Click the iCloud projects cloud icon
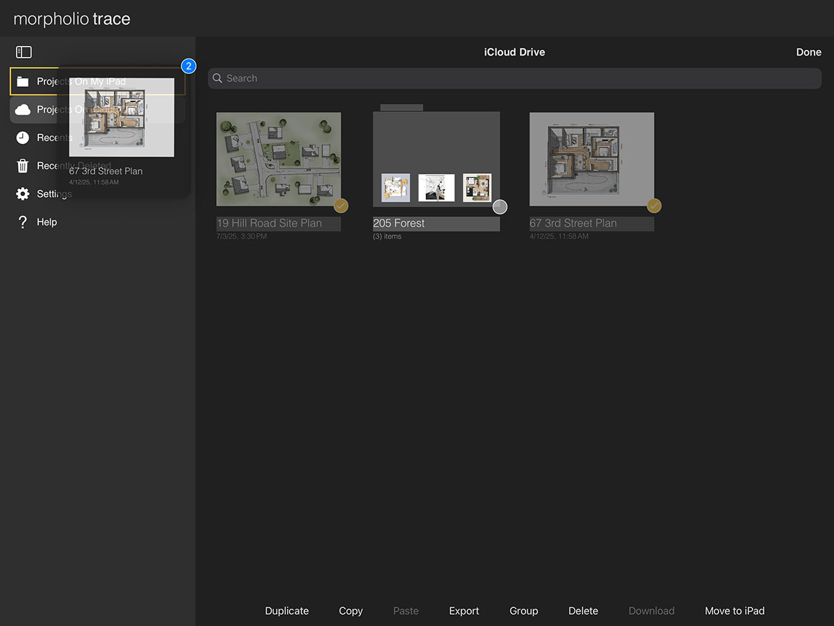 (23, 110)
